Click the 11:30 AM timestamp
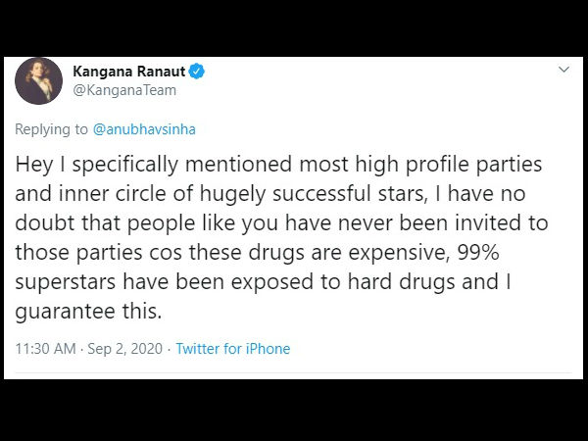Viewport: 588px width, 441px height. pyautogui.click(x=45, y=349)
